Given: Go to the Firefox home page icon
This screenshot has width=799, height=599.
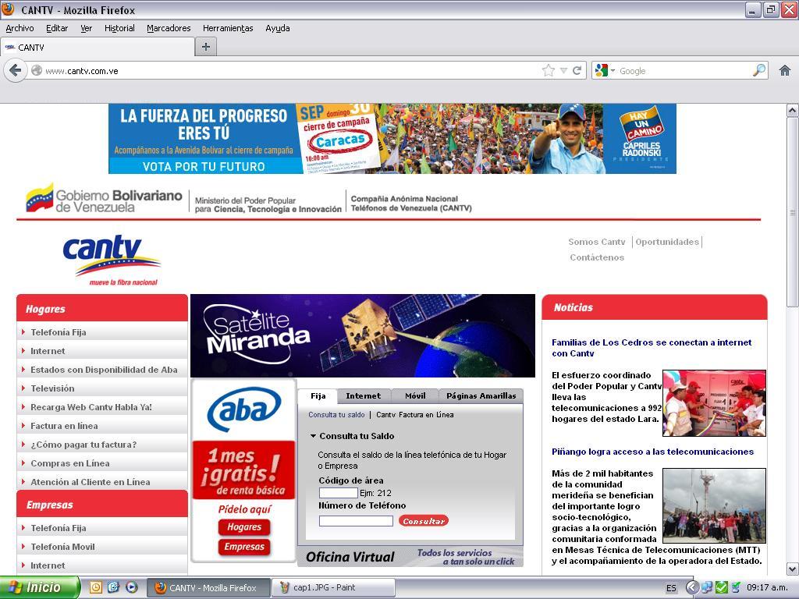Looking at the screenshot, I should (x=785, y=70).
